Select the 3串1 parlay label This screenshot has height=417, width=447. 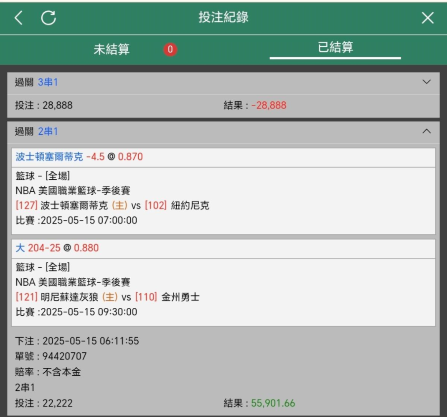tap(48, 82)
